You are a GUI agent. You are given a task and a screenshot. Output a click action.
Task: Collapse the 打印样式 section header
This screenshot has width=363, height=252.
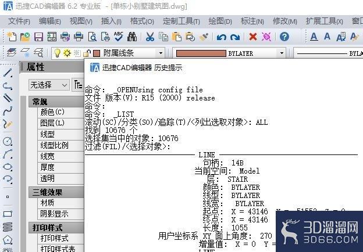[x=56, y=228]
